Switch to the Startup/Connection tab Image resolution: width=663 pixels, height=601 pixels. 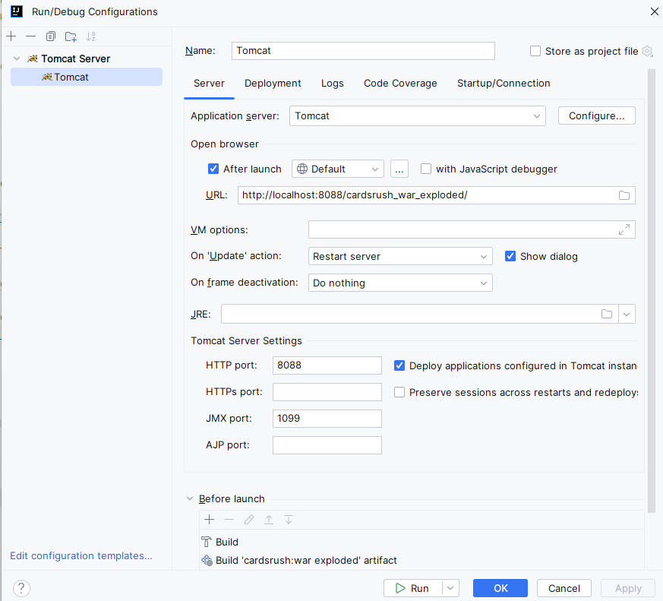[504, 84]
